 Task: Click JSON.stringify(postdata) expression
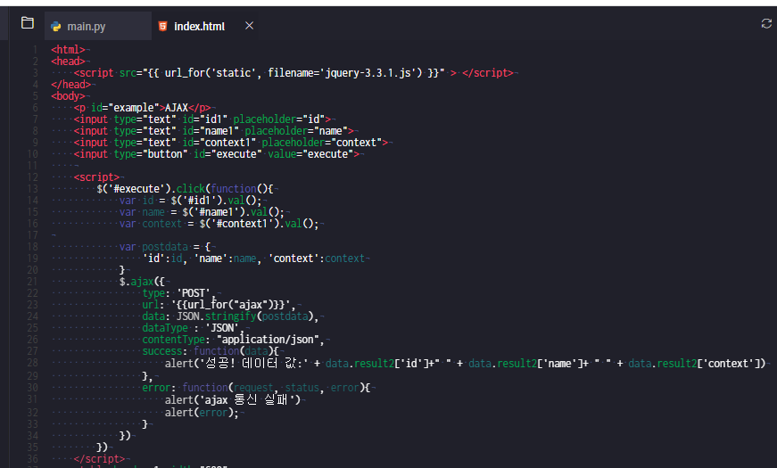244,316
